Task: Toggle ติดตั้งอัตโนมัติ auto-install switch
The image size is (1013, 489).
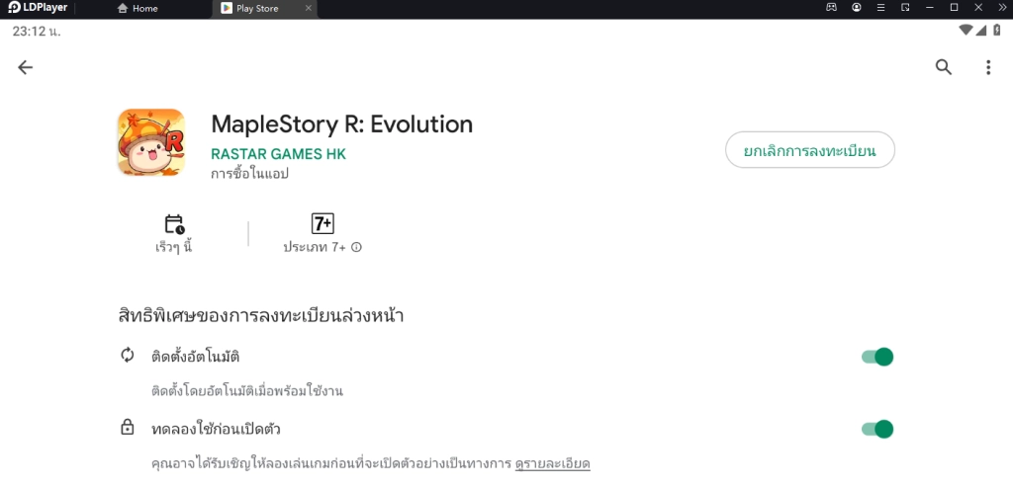Action: (x=877, y=357)
